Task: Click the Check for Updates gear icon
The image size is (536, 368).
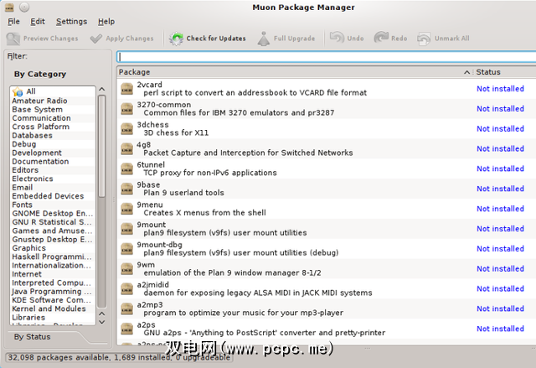Action: click(177, 39)
